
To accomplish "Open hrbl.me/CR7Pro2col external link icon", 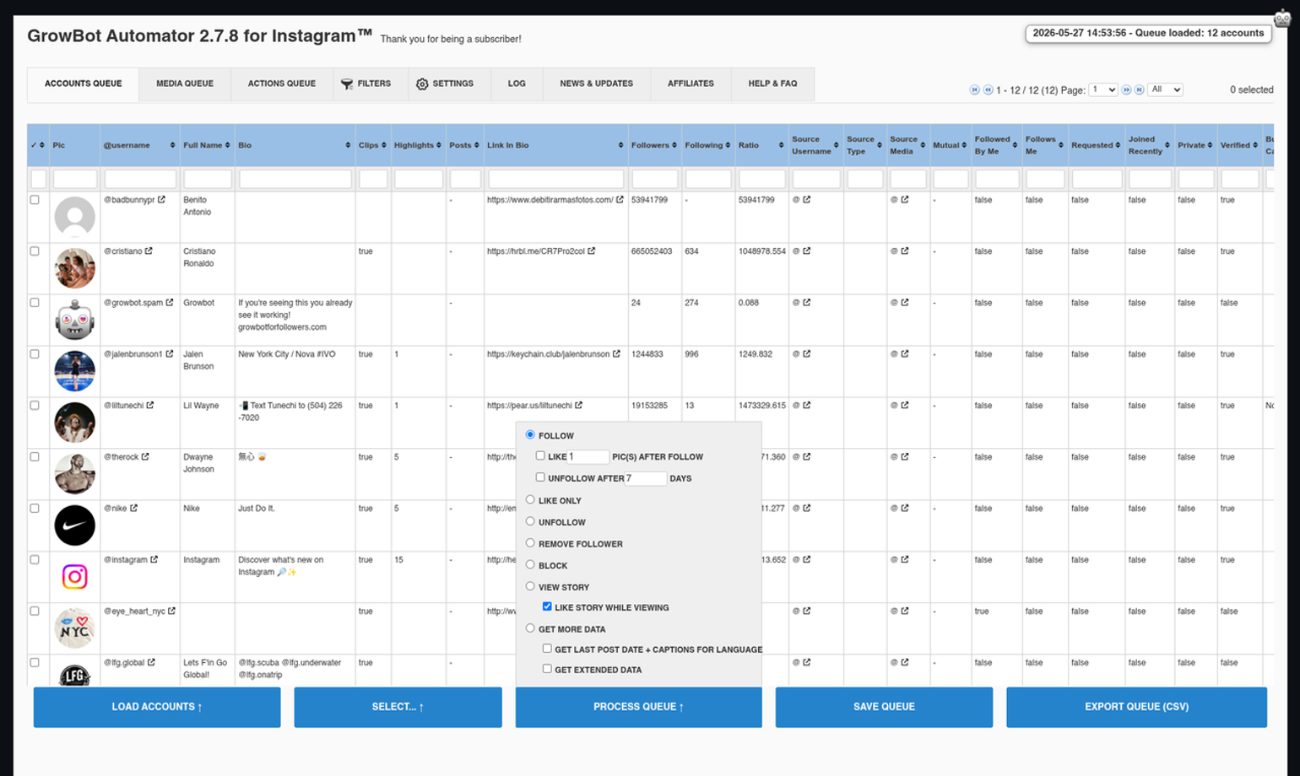I will click(591, 251).
